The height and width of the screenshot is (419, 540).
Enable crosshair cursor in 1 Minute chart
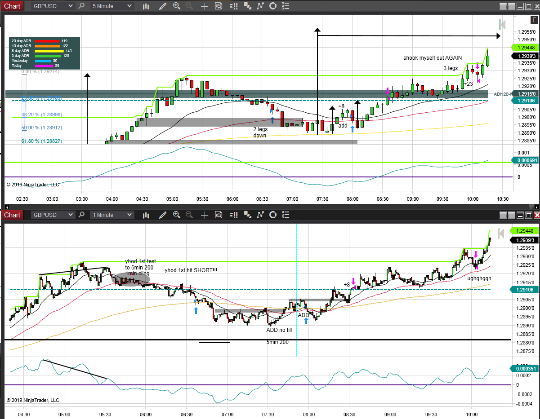[205, 215]
